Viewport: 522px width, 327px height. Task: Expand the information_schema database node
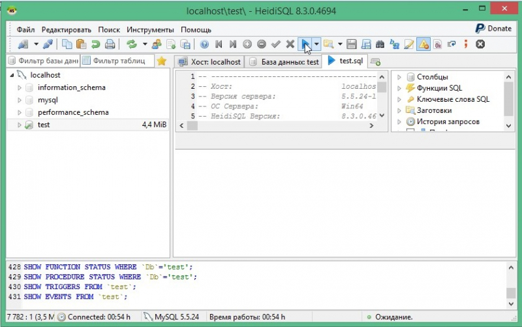point(20,87)
